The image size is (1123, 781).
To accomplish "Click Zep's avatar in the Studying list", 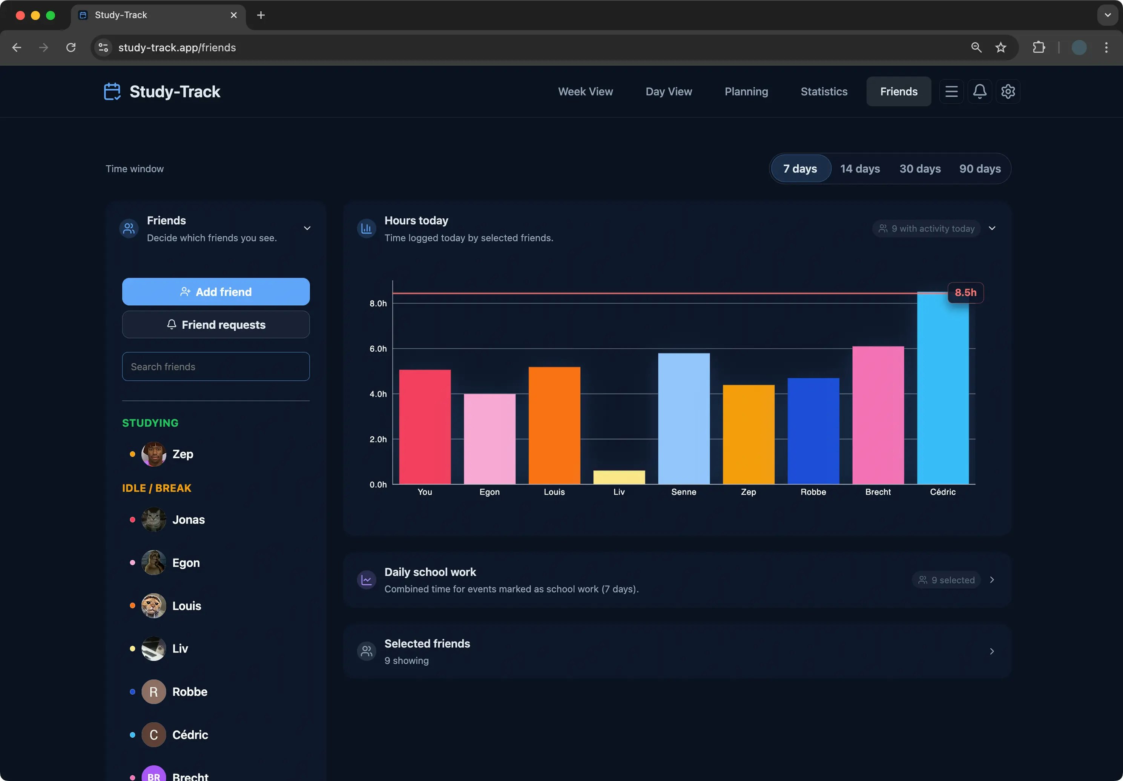I will [153, 454].
